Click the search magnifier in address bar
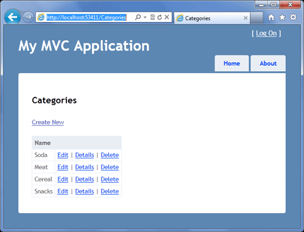The height and width of the screenshot is (232, 304). (138, 17)
